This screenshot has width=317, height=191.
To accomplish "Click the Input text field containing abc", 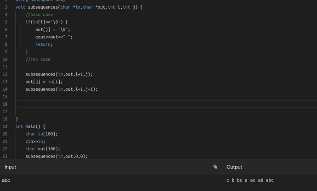I will pos(111,183).
